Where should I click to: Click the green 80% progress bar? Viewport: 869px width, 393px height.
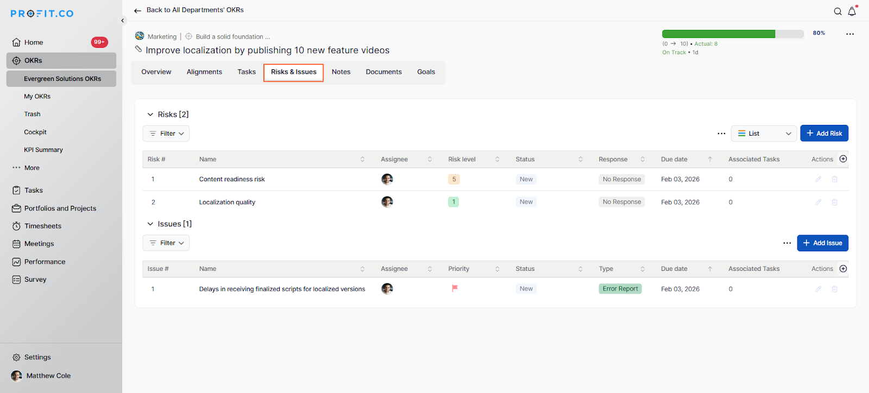(719, 34)
